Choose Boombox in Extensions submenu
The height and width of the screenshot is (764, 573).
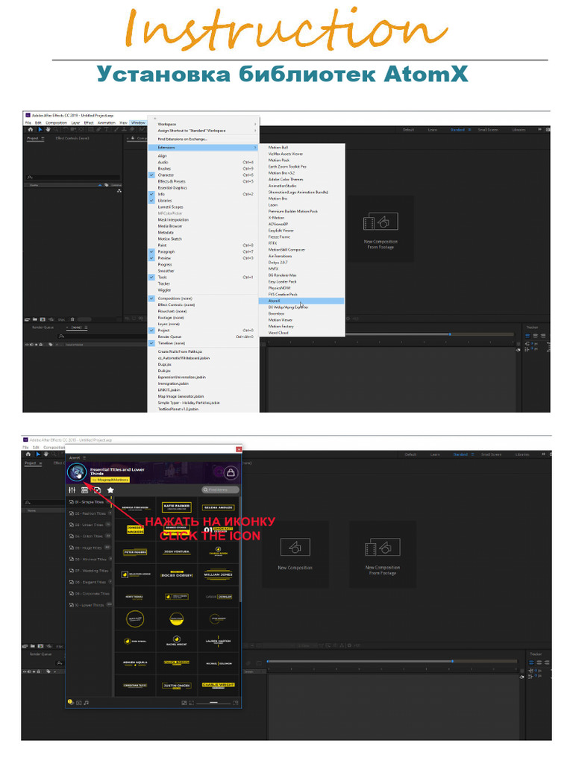click(301, 314)
